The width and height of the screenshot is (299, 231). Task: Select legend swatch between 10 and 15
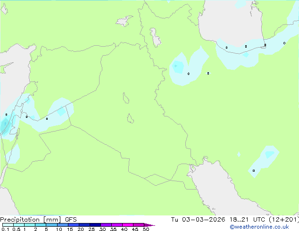[x=63, y=225]
